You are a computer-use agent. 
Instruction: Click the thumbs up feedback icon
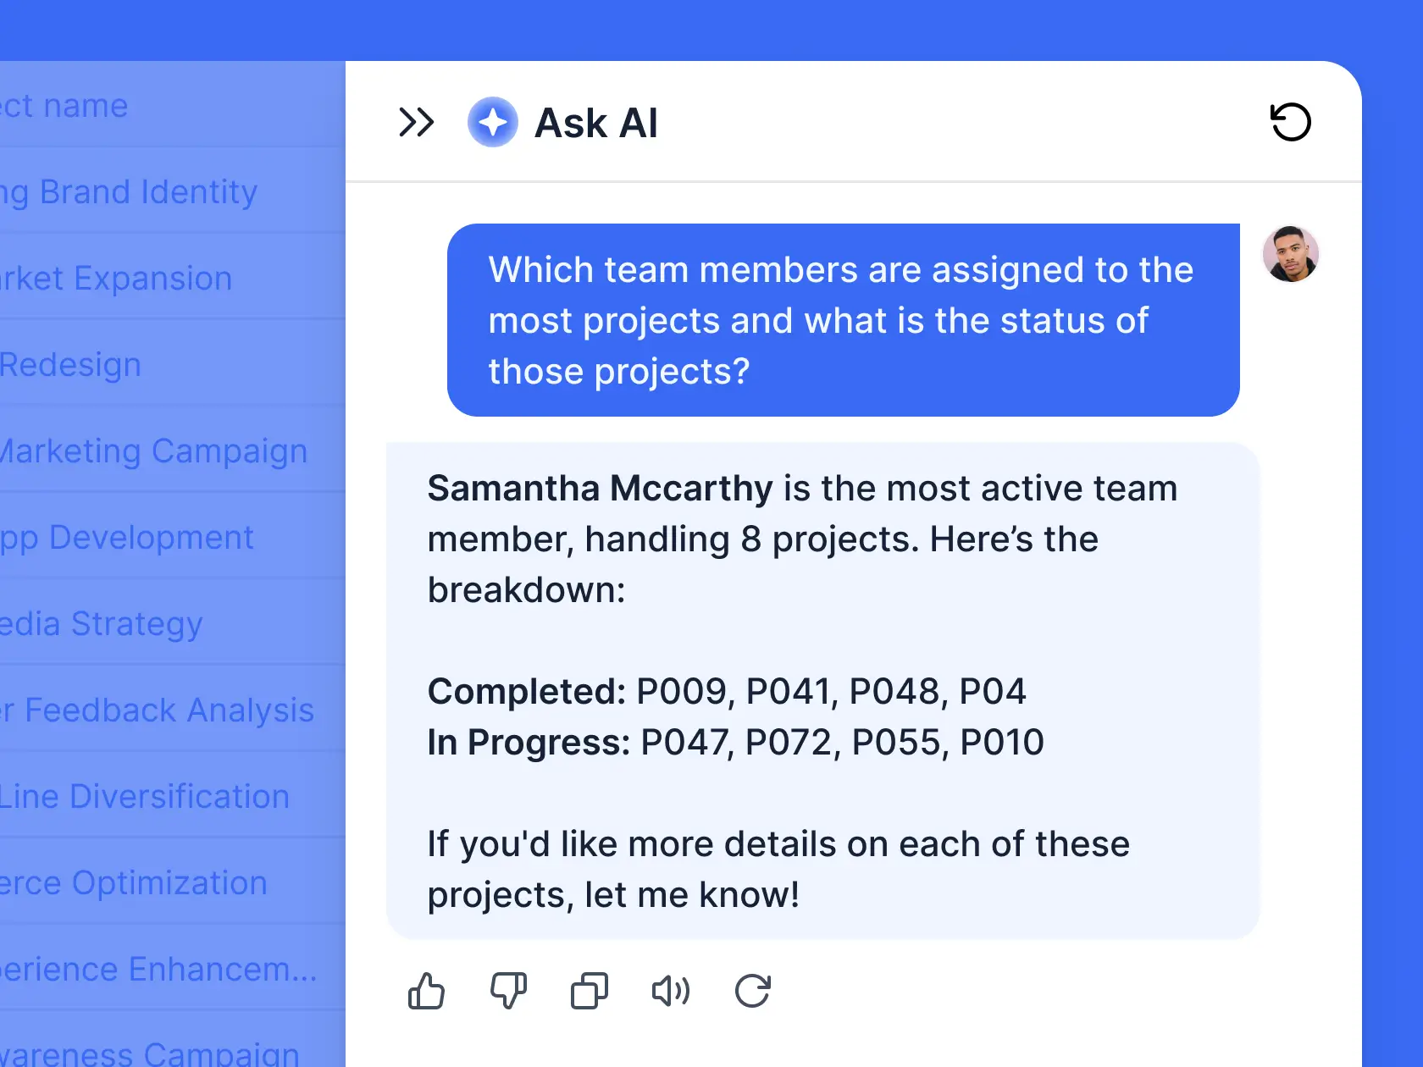point(426,992)
